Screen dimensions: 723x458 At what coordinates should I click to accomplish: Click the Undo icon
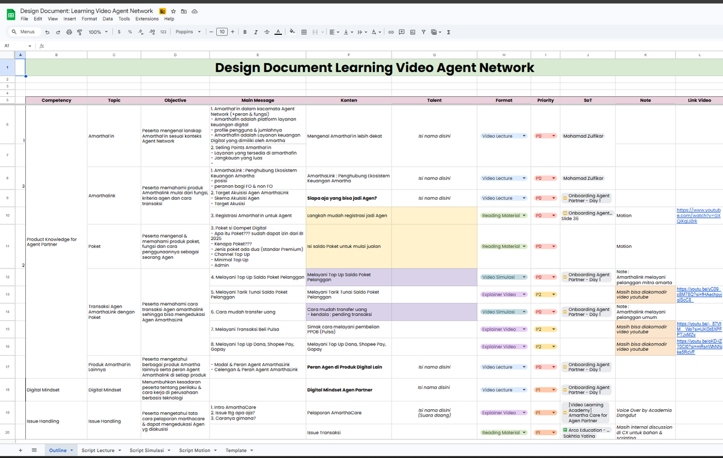47,32
